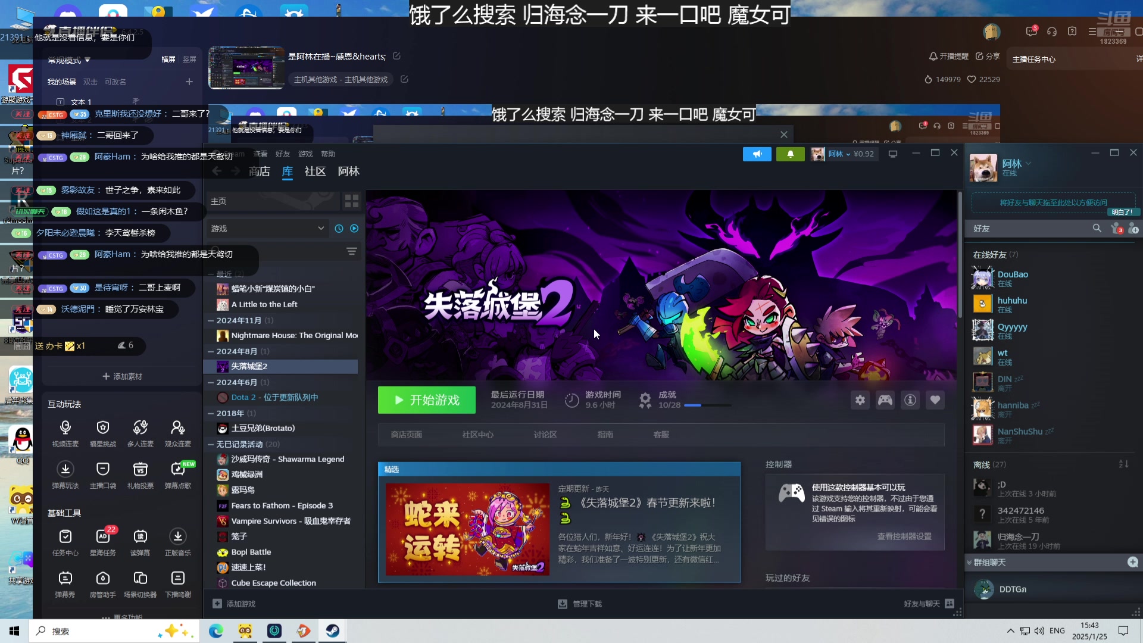Search friends magnifier icon
This screenshot has width=1143, height=643.
tap(1097, 229)
